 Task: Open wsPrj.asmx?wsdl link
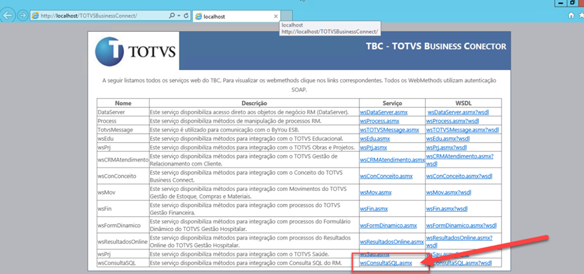click(x=446, y=147)
